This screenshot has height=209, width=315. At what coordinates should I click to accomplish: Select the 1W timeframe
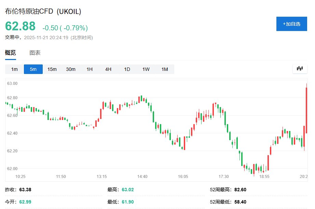[146, 69]
